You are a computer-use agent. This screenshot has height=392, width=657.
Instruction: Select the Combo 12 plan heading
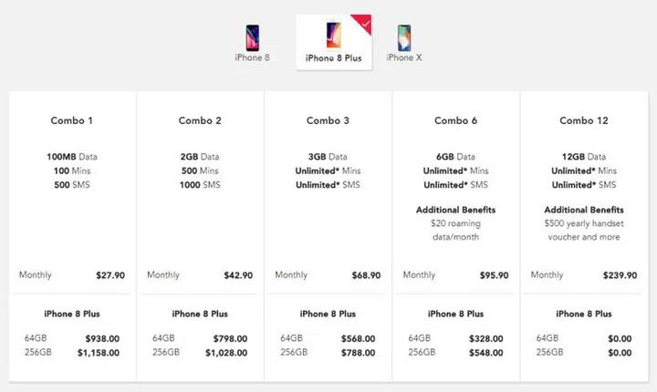[x=583, y=120]
